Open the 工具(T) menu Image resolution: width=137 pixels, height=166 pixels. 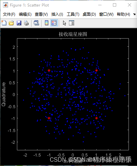73,14
